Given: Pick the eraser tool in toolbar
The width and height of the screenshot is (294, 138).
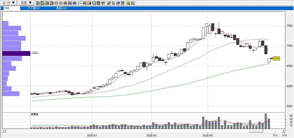Looking at the screenshot, I should click(118, 3).
